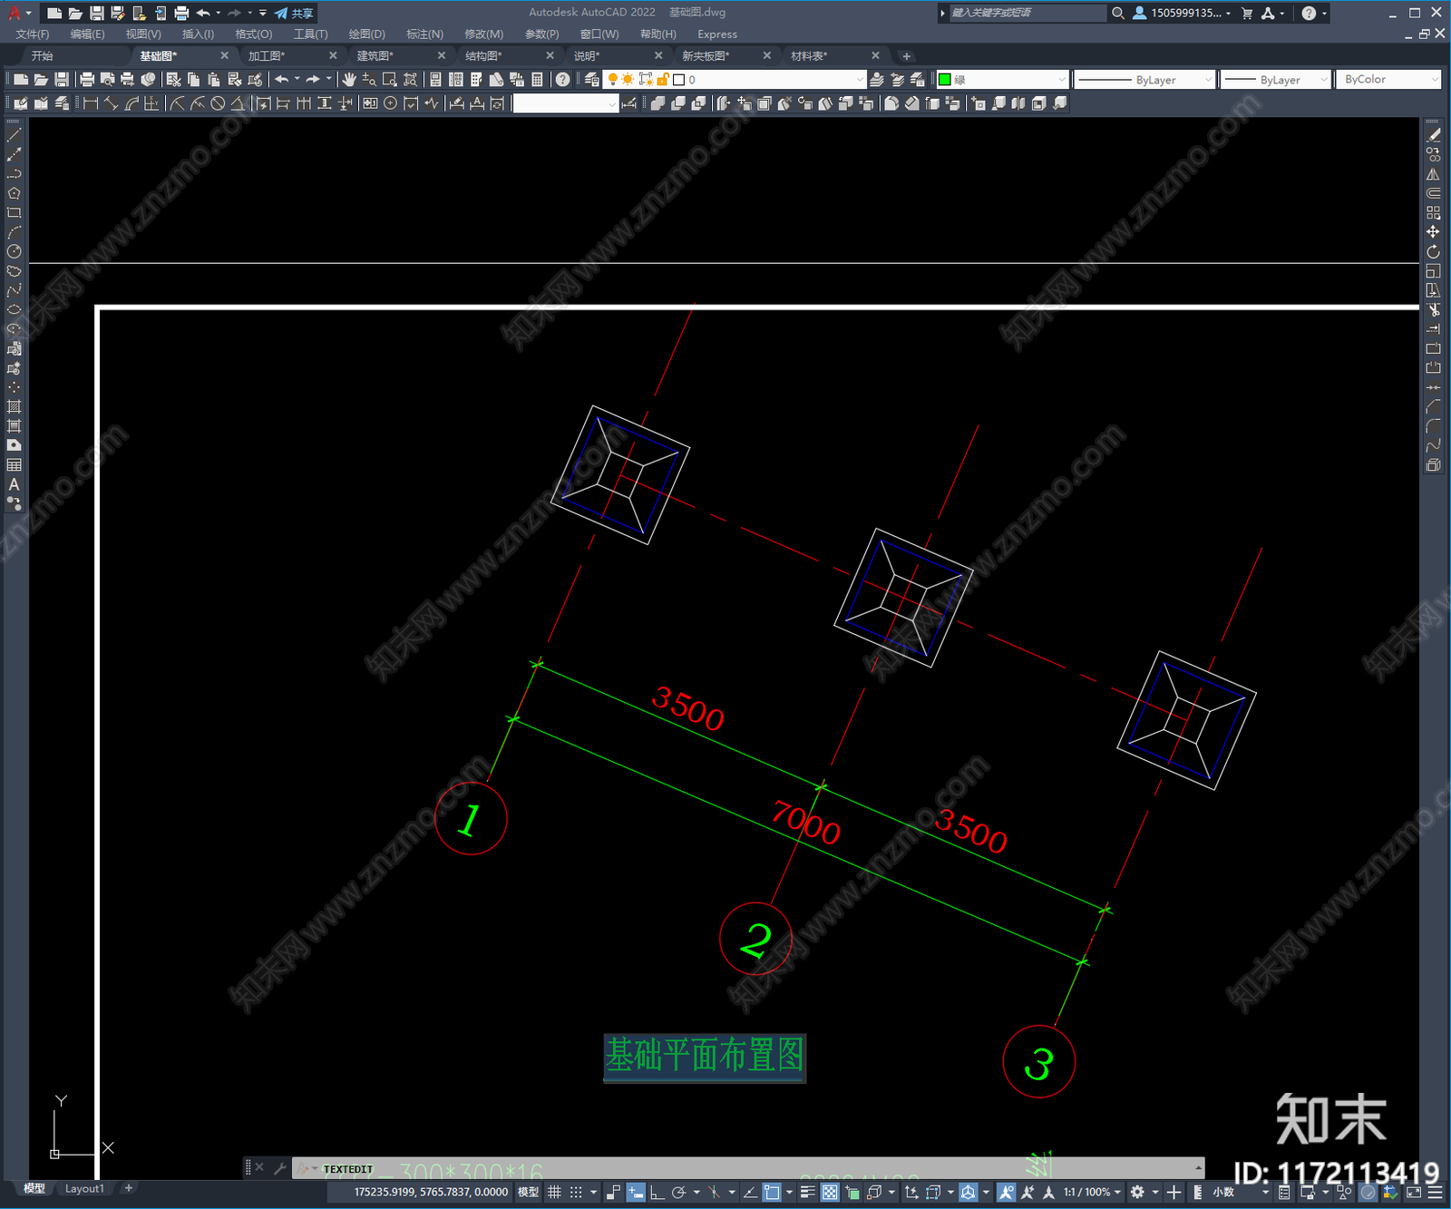
Task: Switch to the 结构图* drawing tab
Action: pos(483,56)
